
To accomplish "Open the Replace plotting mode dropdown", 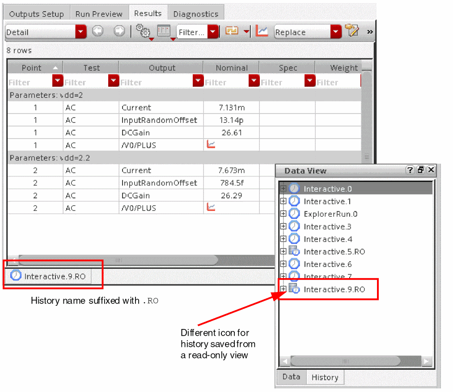I will (336, 32).
